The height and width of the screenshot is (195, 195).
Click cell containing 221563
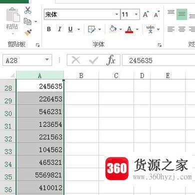click(40, 136)
